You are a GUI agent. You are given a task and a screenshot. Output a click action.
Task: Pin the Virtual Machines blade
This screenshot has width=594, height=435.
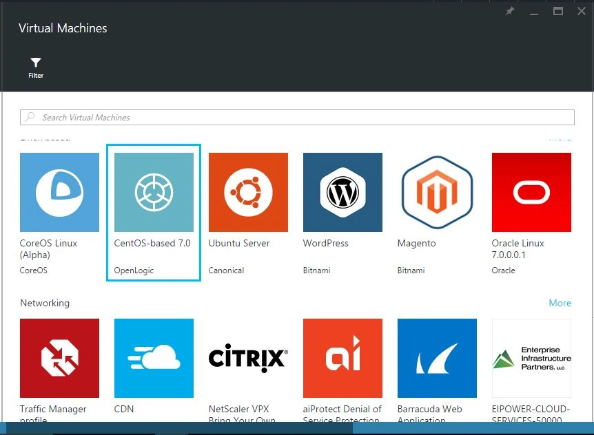pyautogui.click(x=509, y=11)
